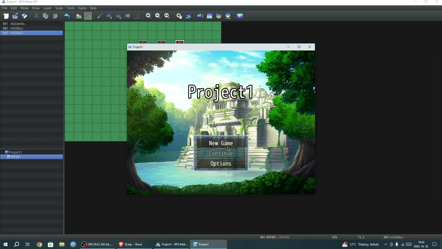This screenshot has height=249, width=442.
Task: Switch to Event mode icon
Action: 88,16
